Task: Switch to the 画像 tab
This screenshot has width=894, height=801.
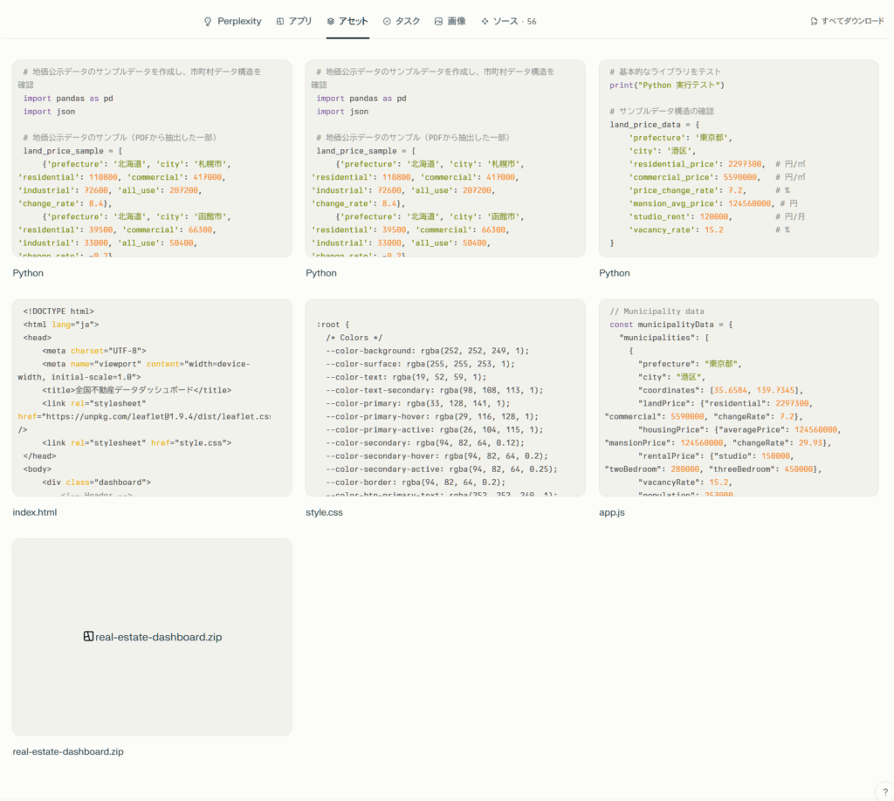Action: [456, 21]
